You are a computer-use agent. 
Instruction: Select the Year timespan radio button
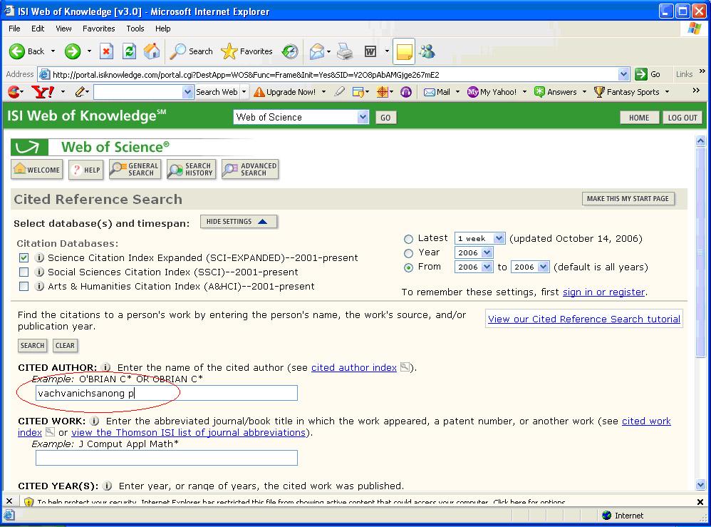[408, 253]
